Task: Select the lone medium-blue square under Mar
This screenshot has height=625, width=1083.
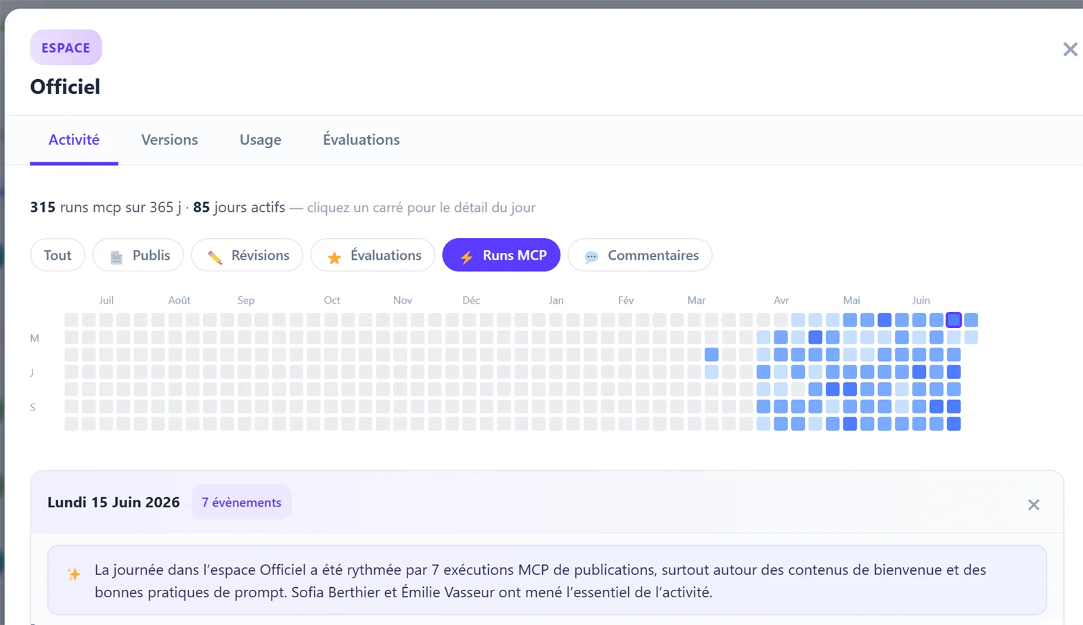Action: pyautogui.click(x=711, y=354)
